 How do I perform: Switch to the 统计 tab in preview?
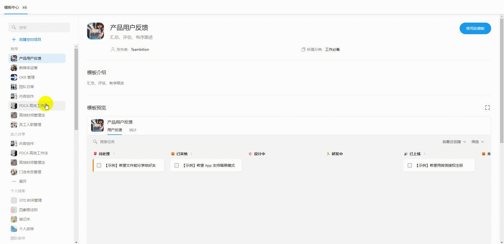point(133,130)
